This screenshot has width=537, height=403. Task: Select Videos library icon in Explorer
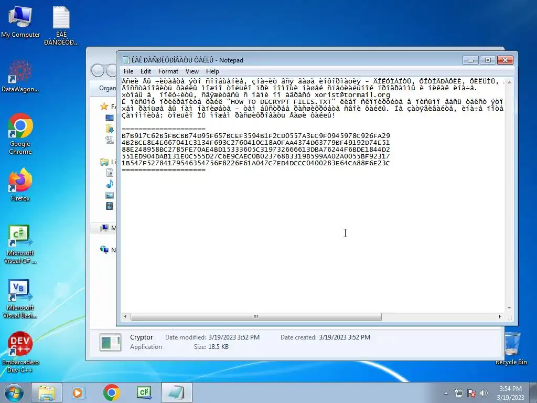[110, 206]
